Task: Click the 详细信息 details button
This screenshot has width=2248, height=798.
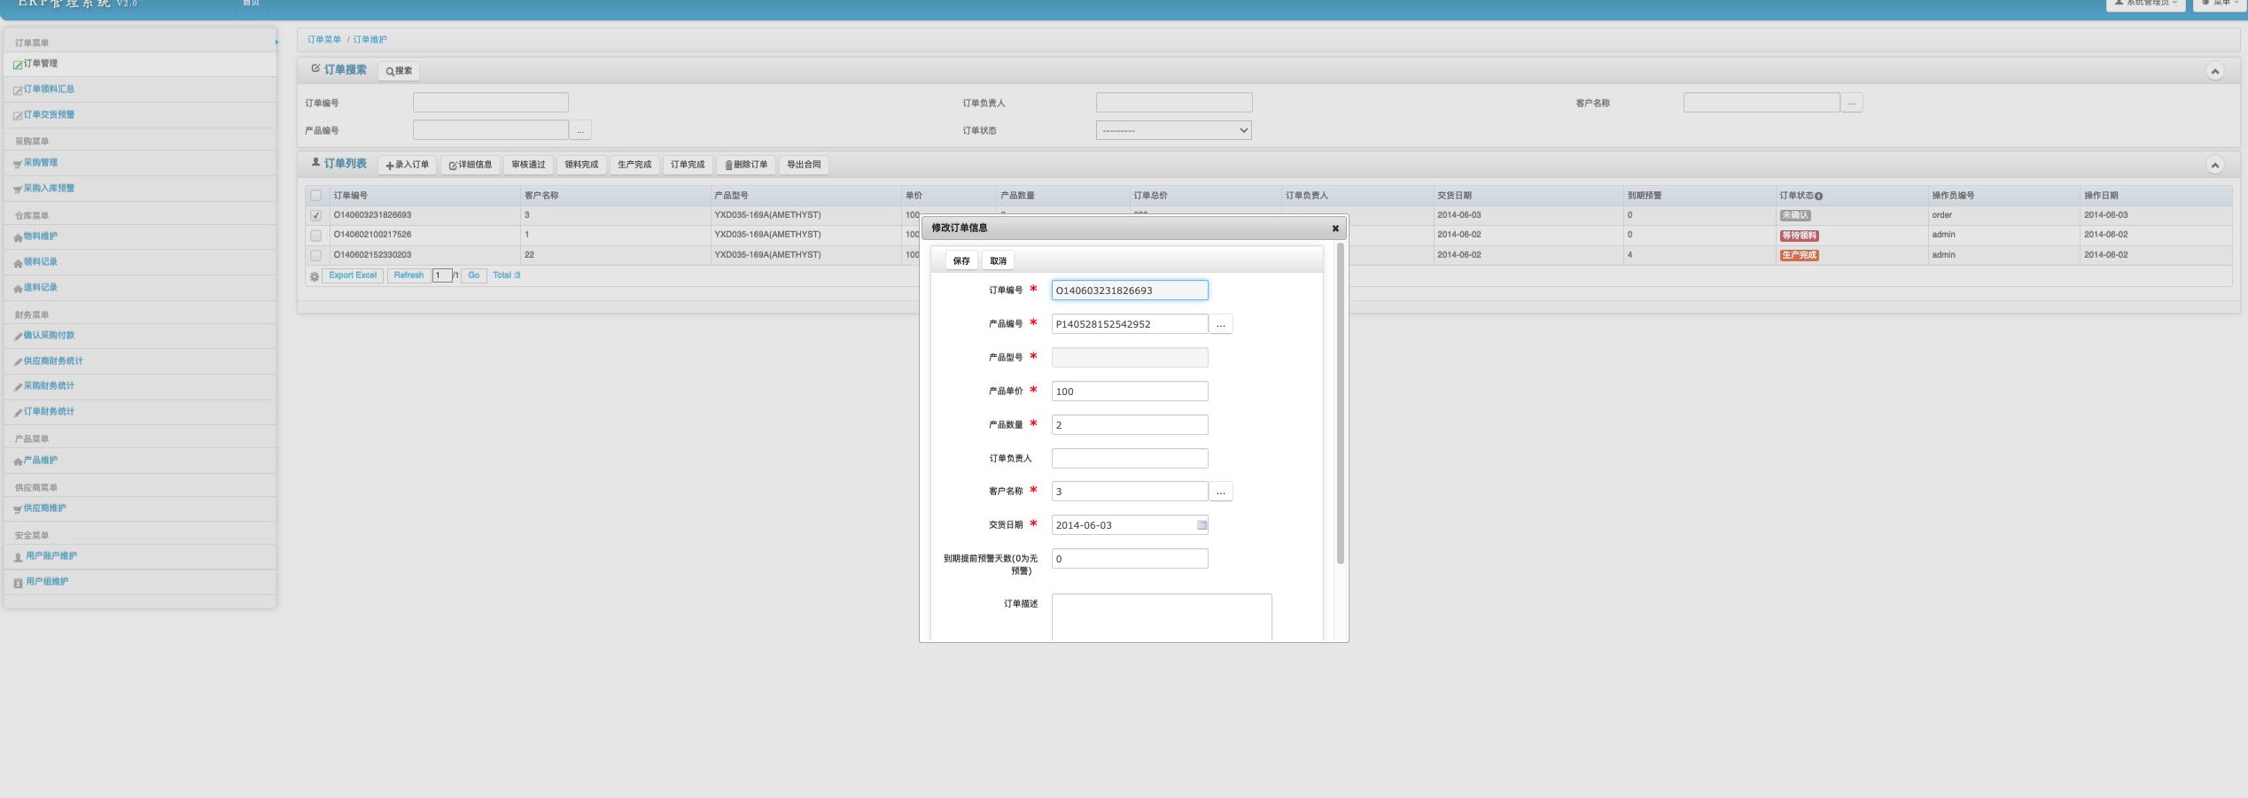Action: [471, 165]
